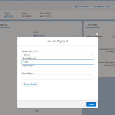Switch to the Details tab
The width and height of the screenshot is (115, 115).
[4, 25]
